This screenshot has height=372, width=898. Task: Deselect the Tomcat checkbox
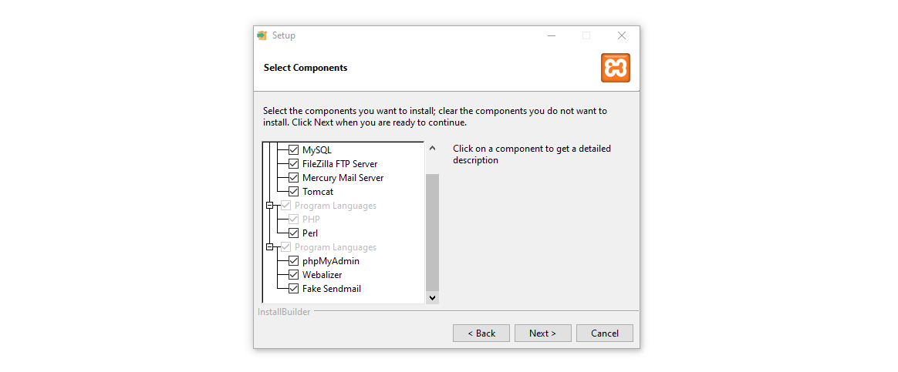(293, 192)
